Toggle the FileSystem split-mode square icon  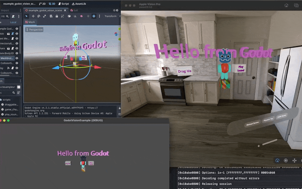click(x=19, y=87)
